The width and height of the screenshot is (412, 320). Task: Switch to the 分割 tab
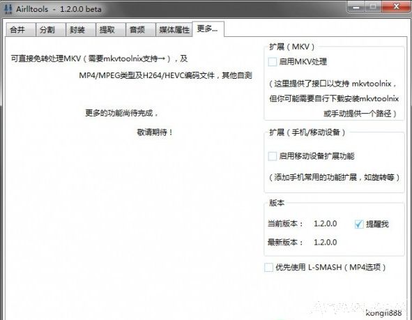51,30
